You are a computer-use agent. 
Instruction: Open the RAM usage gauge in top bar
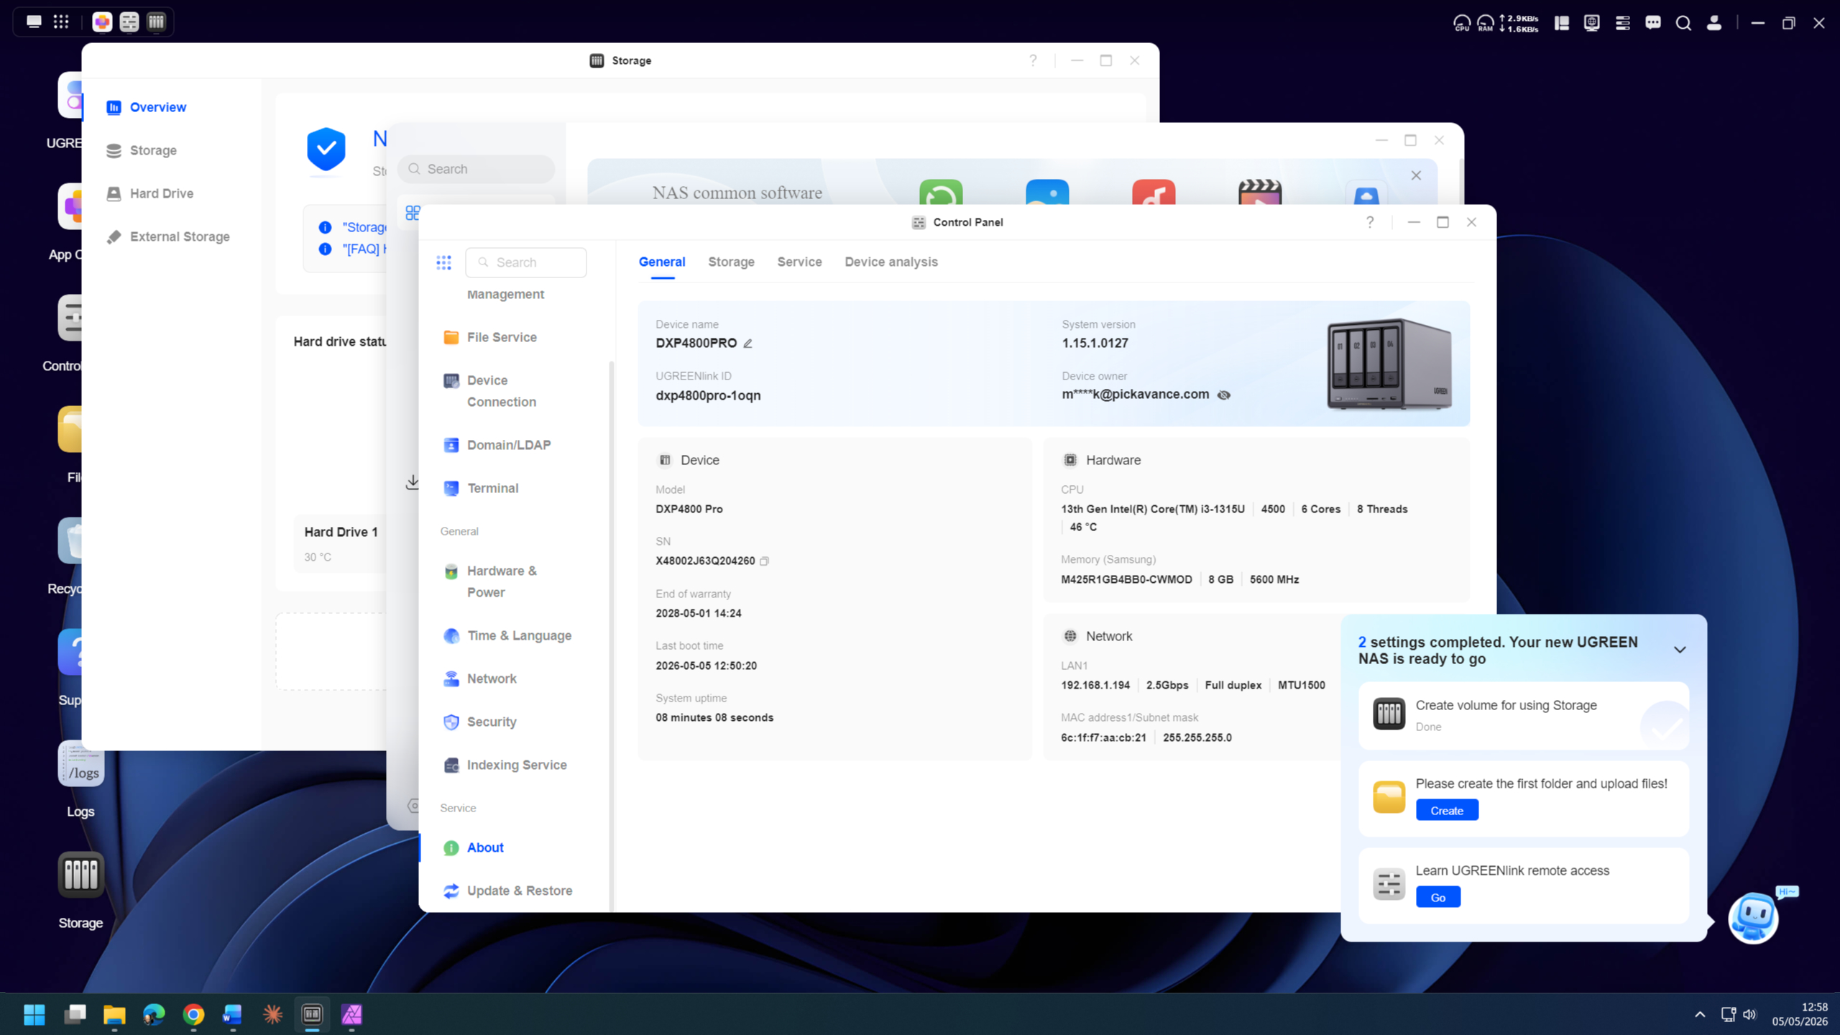[x=1485, y=23]
